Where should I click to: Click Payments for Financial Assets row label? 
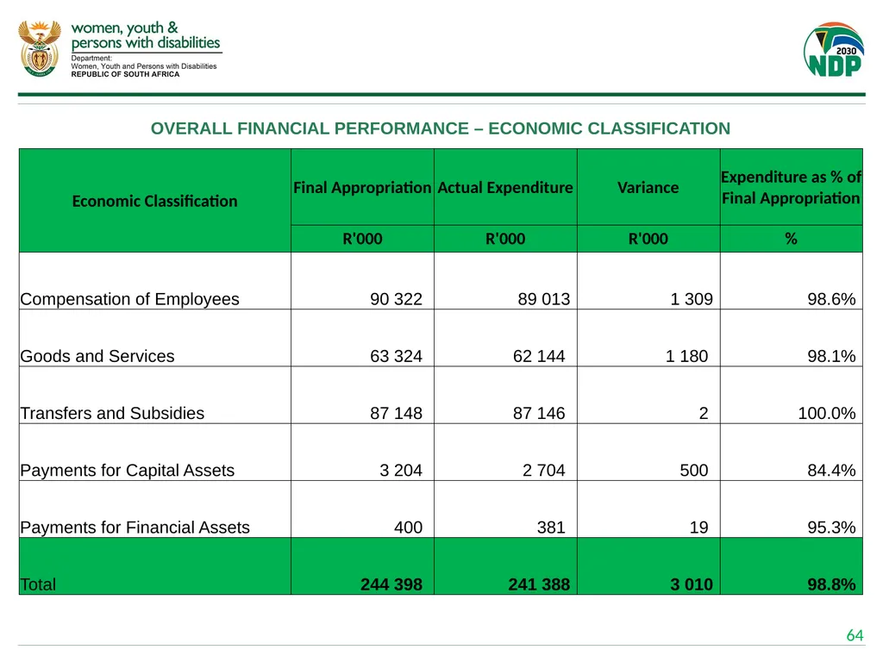tap(135, 528)
